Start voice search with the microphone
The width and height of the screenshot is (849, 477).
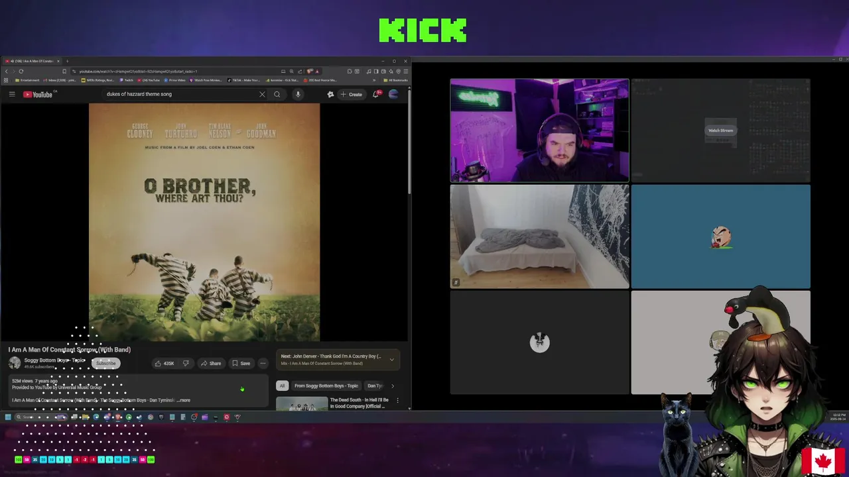pyautogui.click(x=298, y=94)
